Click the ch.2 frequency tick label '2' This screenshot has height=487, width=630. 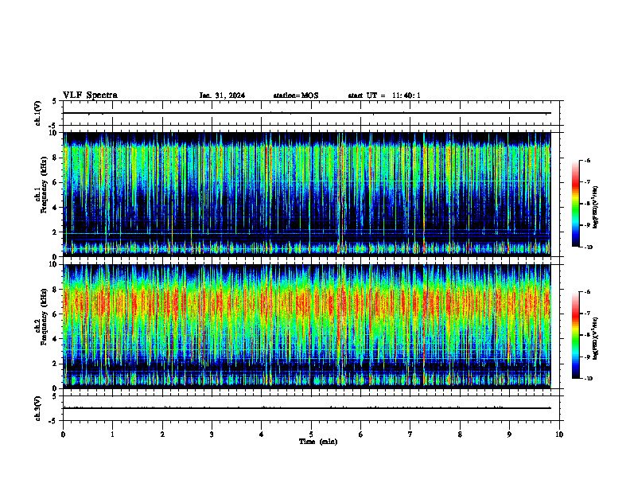56,364
